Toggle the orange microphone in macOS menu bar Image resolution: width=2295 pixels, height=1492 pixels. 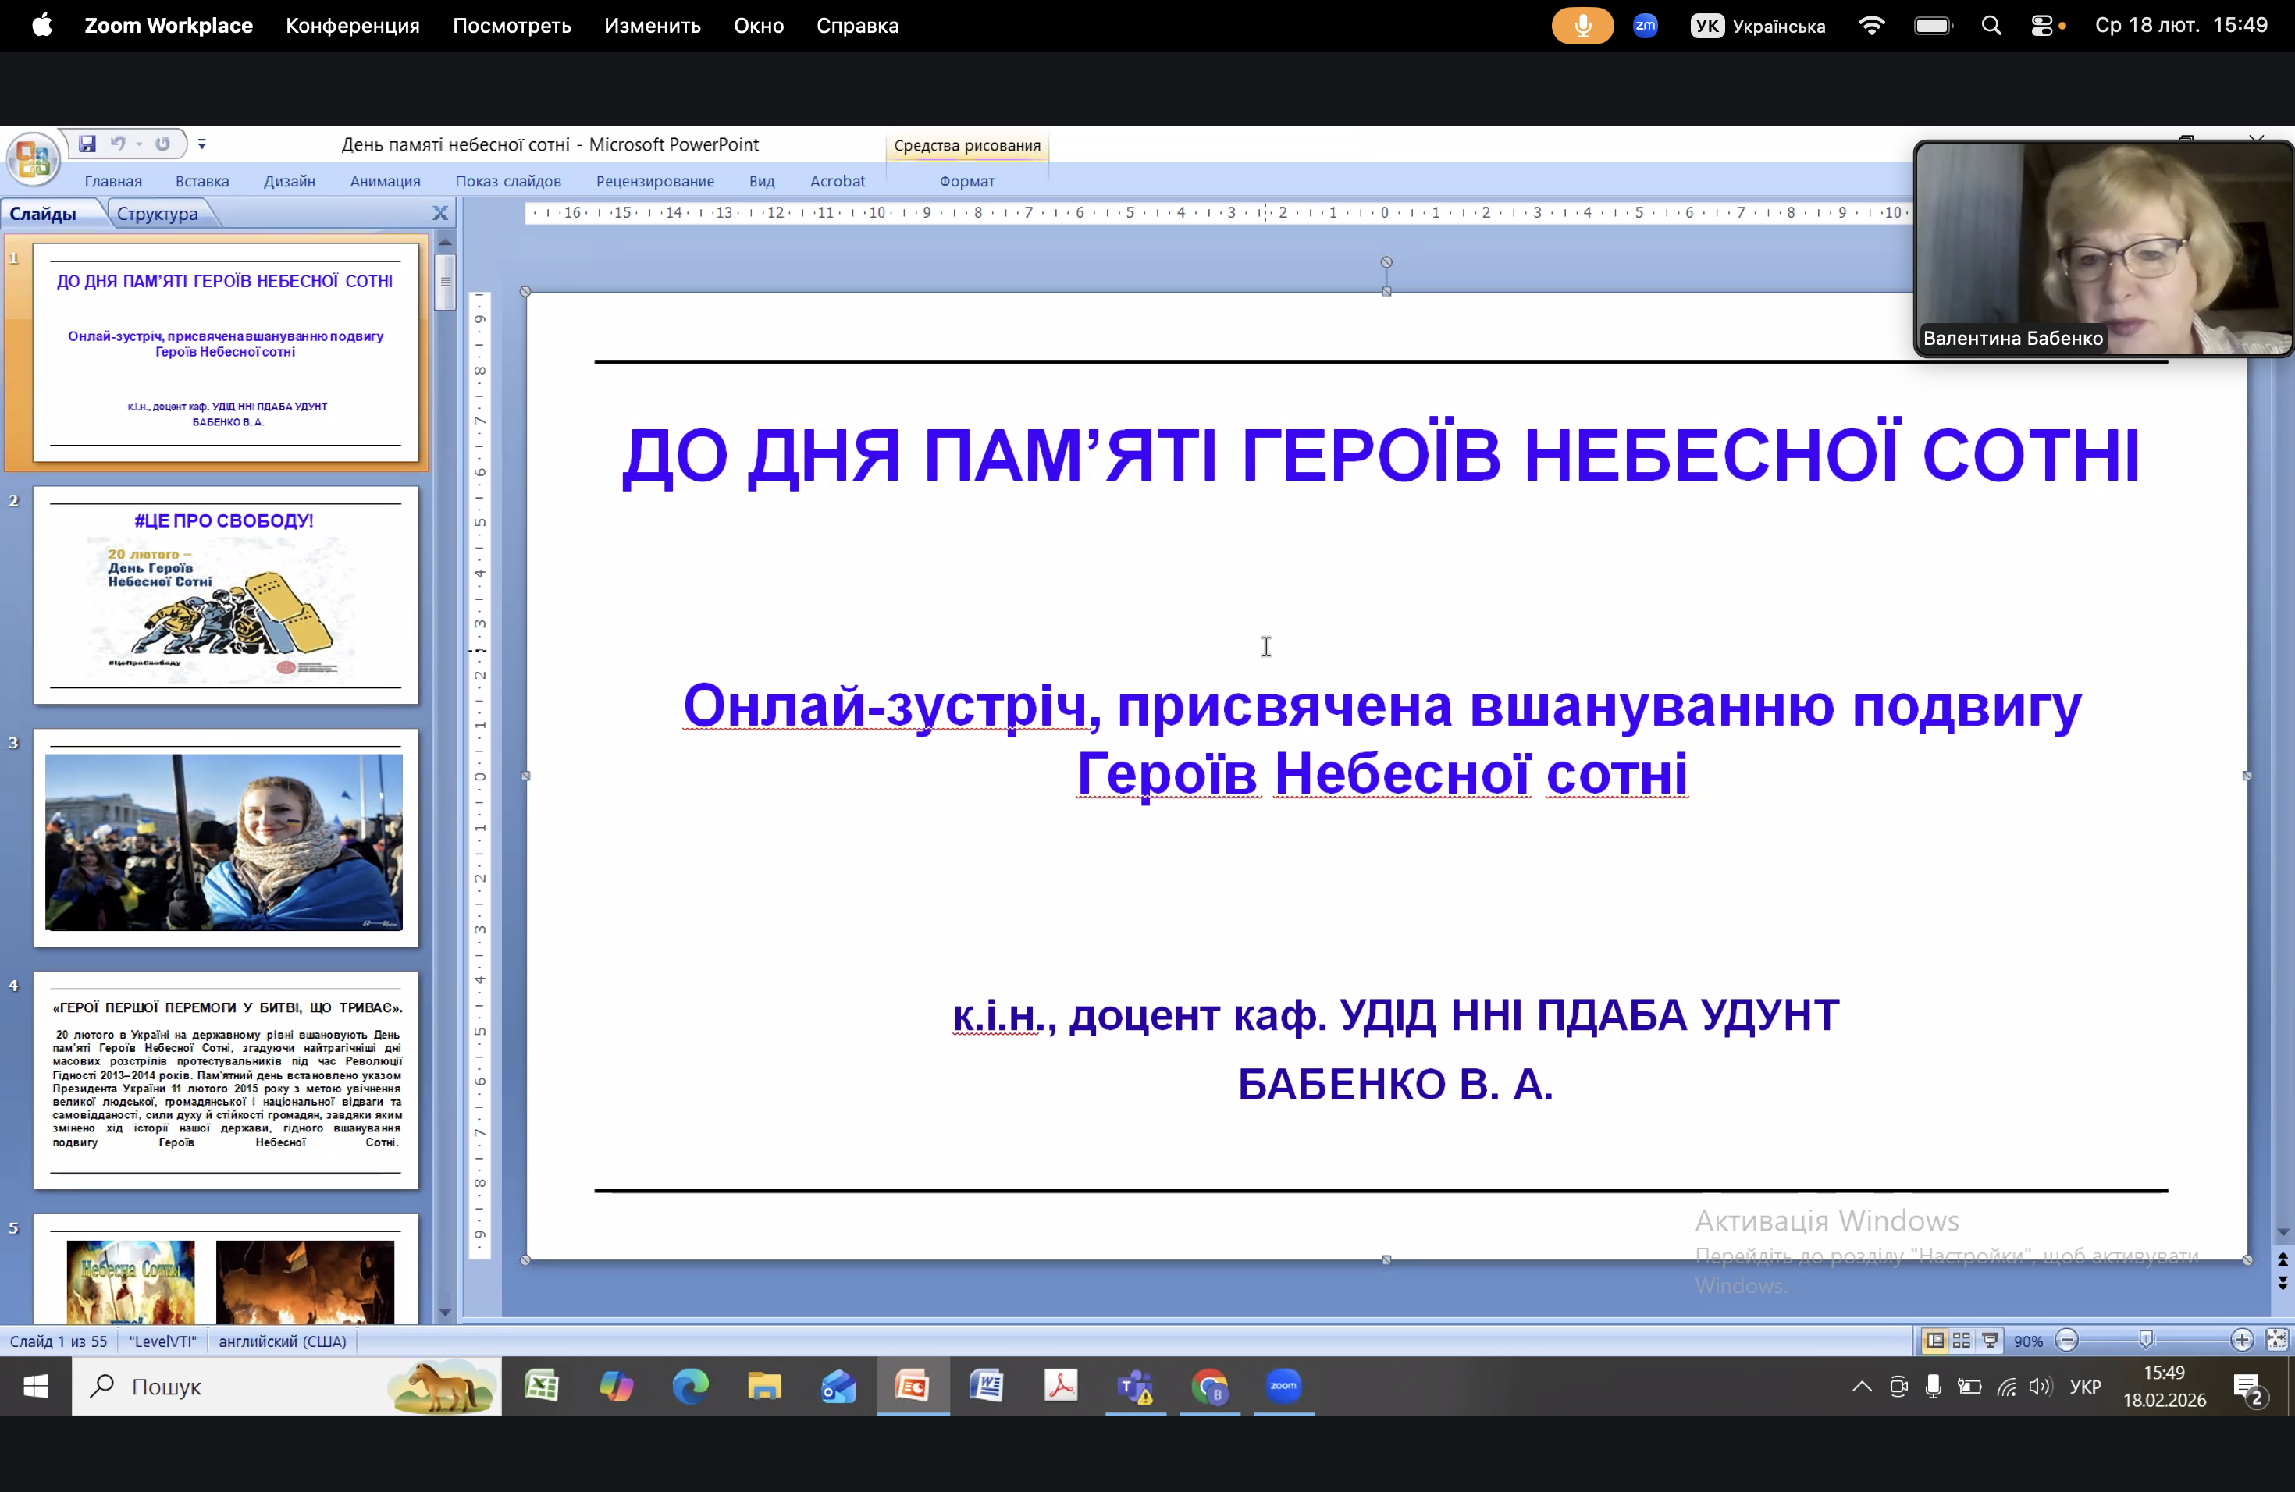(x=1582, y=26)
